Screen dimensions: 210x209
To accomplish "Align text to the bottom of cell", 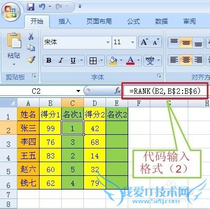I will tap(198, 42).
